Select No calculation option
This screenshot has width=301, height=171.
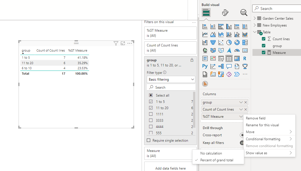pyautogui.click(x=211, y=153)
